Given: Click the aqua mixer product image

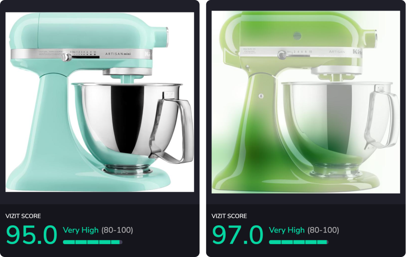Looking at the screenshot, I should click(100, 102).
